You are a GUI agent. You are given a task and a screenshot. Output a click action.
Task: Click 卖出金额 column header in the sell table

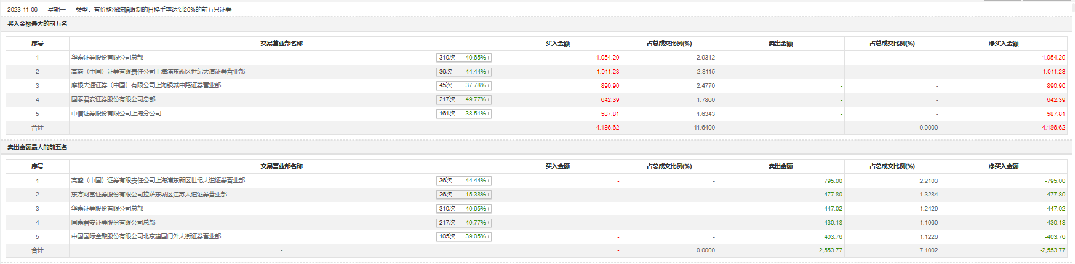coord(780,166)
